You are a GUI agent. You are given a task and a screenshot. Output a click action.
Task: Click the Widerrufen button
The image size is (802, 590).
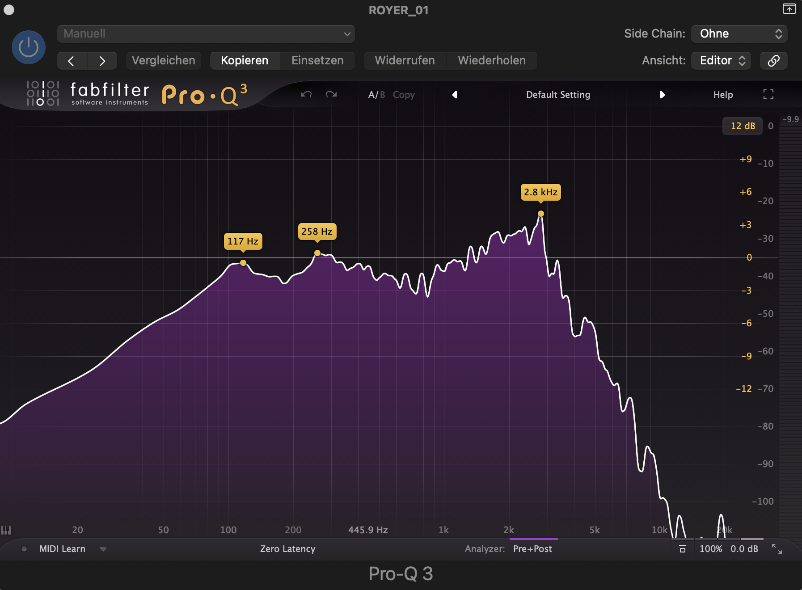(405, 61)
